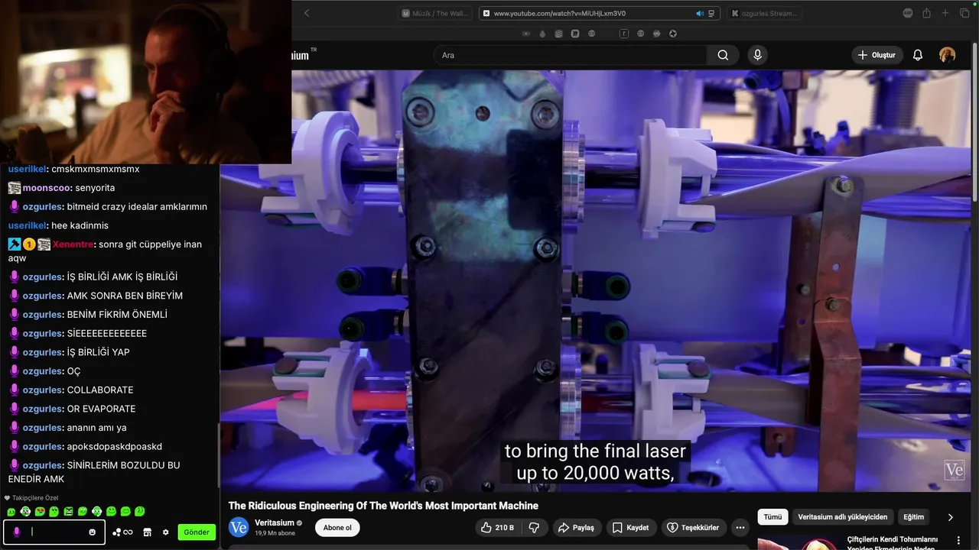The height and width of the screenshot is (550, 979).
Task: Mute the tab using the speaker icon
Action: [x=699, y=13]
